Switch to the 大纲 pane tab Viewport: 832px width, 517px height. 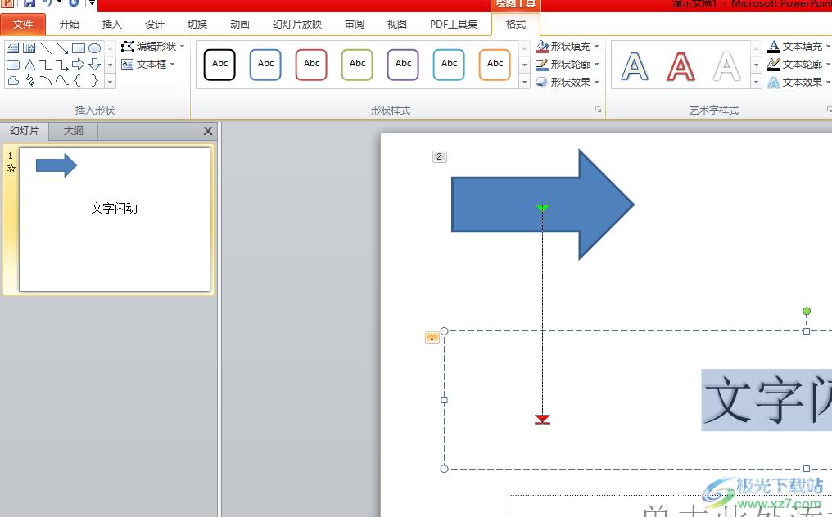click(x=73, y=130)
